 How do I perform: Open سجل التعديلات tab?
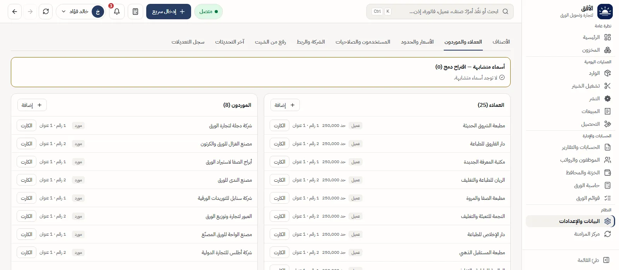(188, 42)
